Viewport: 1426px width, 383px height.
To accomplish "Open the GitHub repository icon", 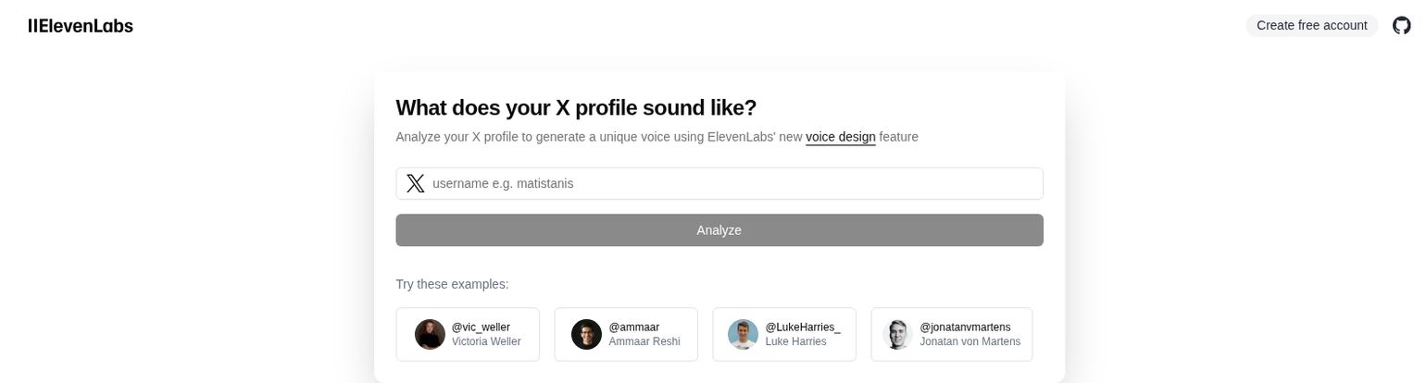I will pyautogui.click(x=1402, y=26).
